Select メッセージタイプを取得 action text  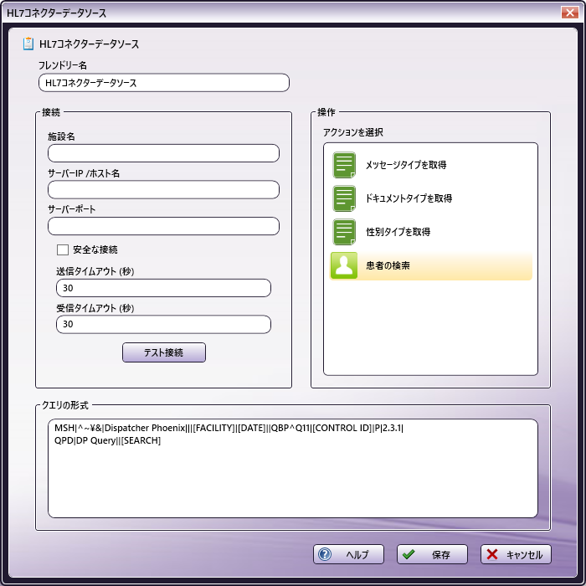click(405, 165)
